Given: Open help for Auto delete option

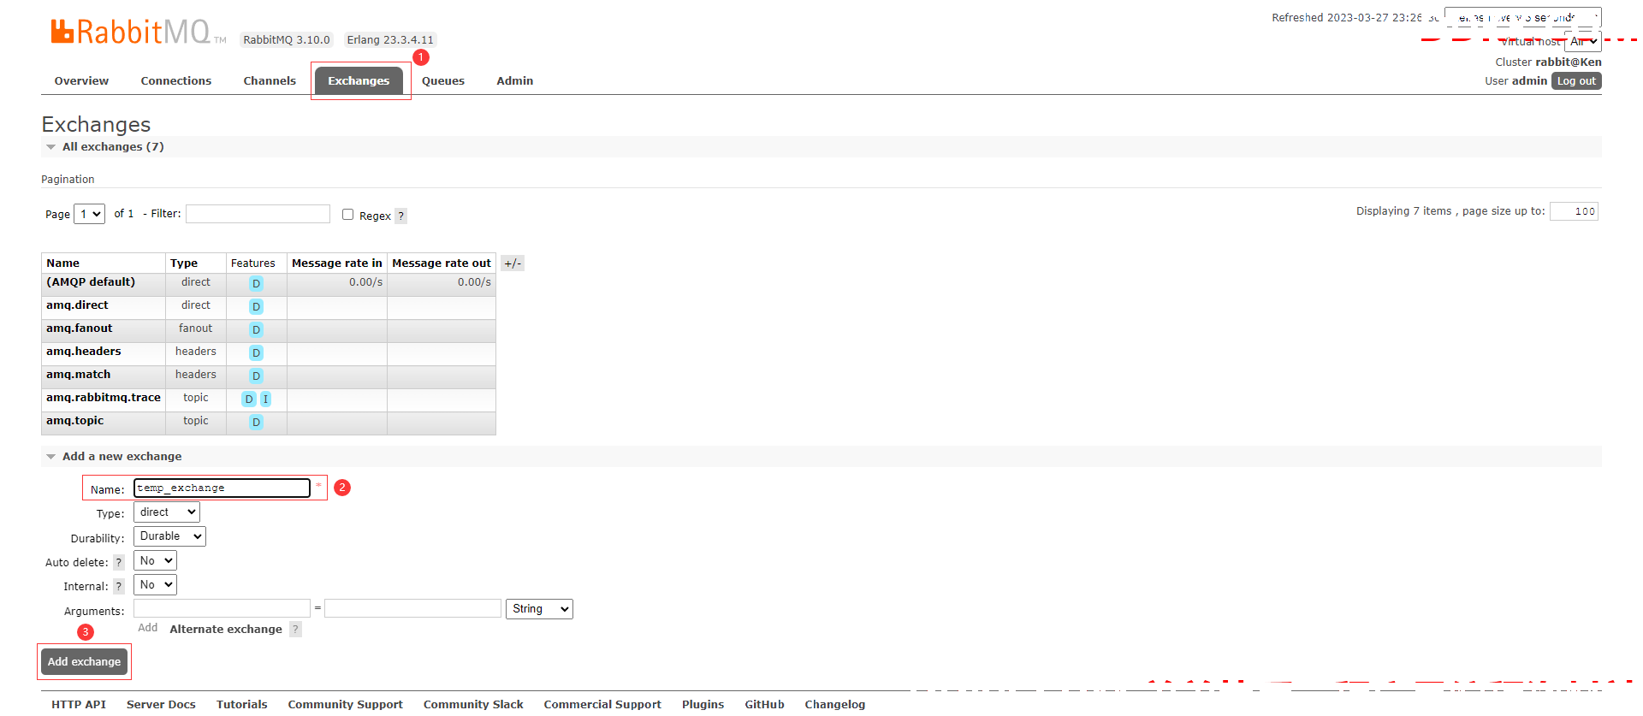Looking at the screenshot, I should [x=119, y=562].
